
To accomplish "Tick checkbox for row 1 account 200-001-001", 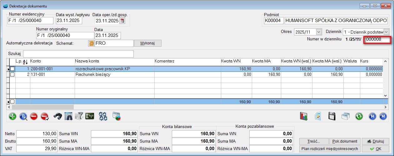I will point(12,69).
